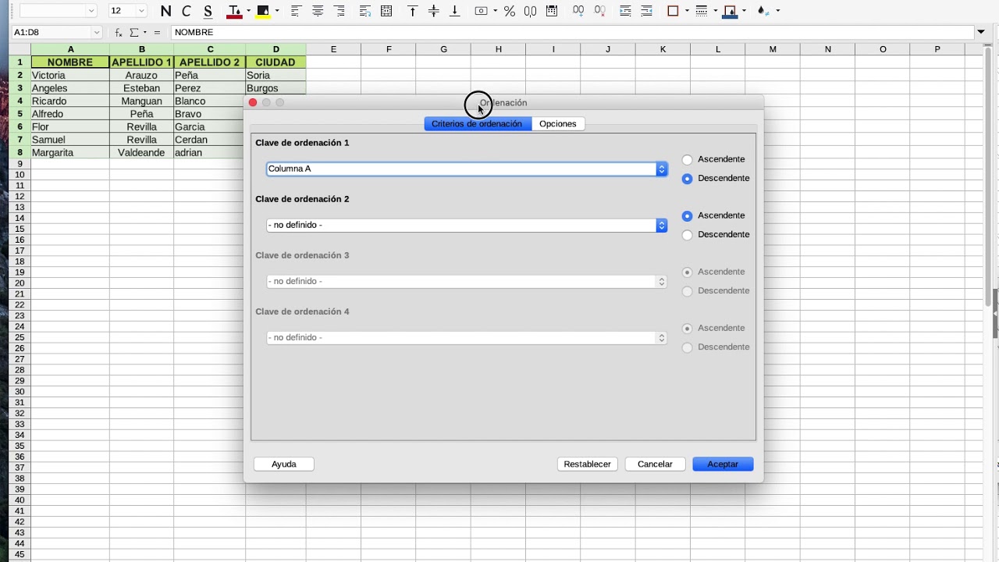Click the Cancelar button
Image resolution: width=999 pixels, height=562 pixels.
coord(655,464)
